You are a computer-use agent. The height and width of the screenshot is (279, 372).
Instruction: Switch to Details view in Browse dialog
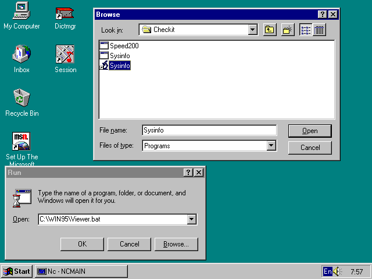pyautogui.click(x=319, y=30)
